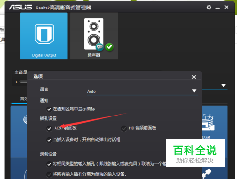The image size is (237, 179).
Task: Select the Digital Output device tile
Action: [44, 36]
